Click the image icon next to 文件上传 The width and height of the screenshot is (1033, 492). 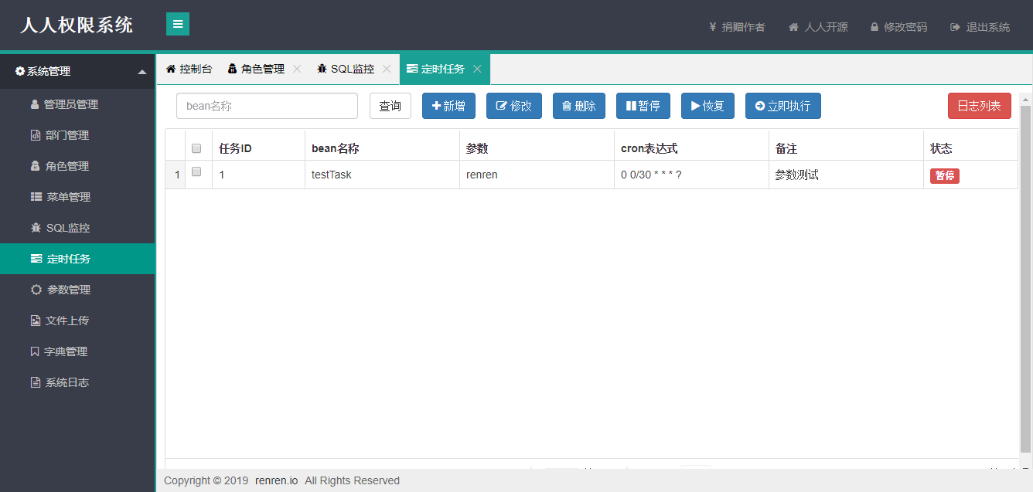point(35,321)
